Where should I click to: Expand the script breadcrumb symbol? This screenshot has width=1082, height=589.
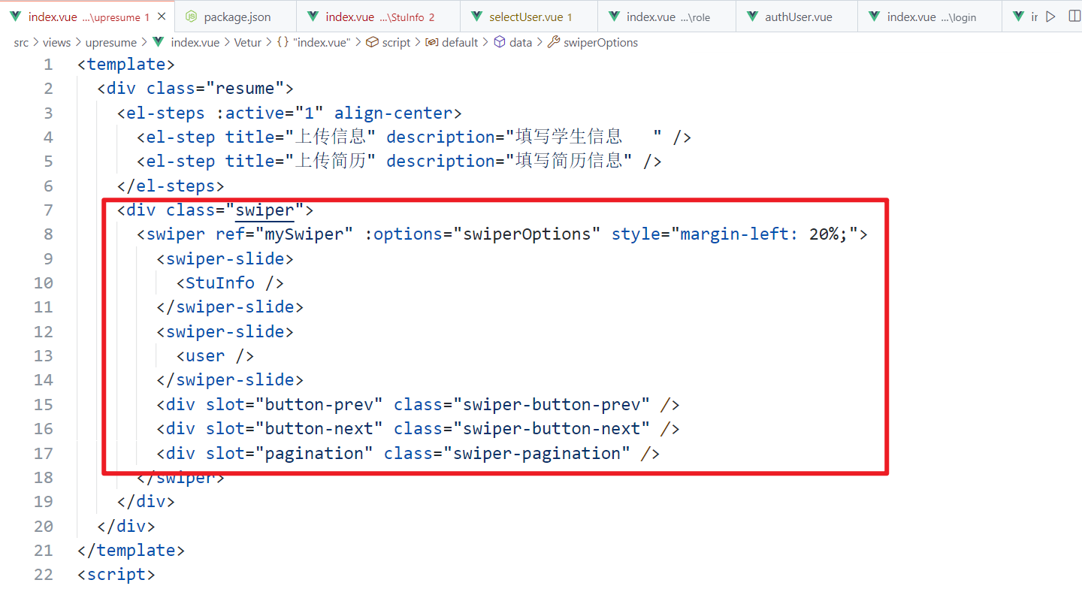(388, 43)
